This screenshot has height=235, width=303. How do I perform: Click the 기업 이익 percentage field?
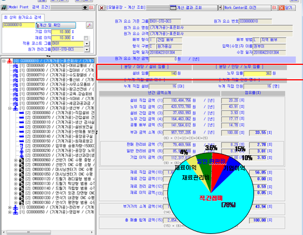pos(61,32)
